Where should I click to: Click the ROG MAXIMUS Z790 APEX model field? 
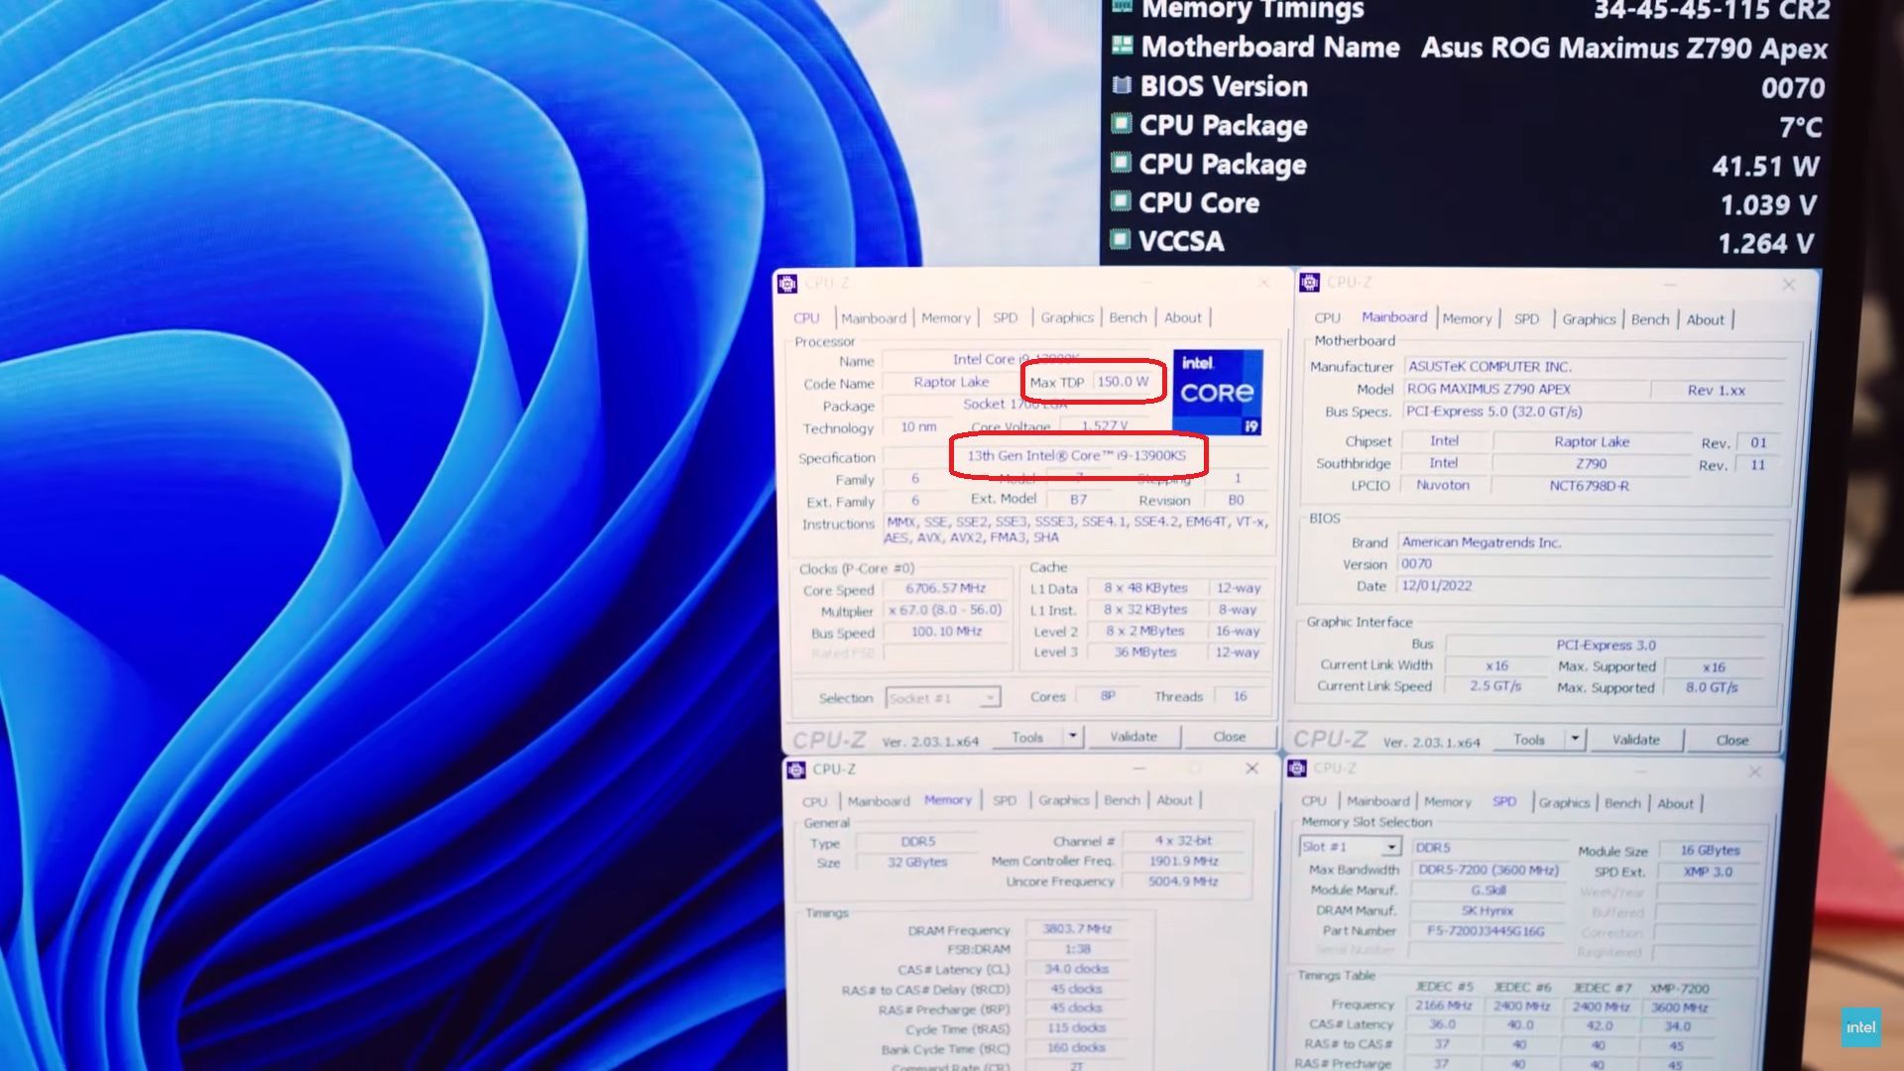[1526, 390]
